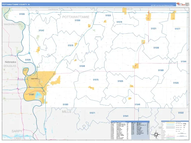Click the Council Bluffs city label
The image size is (191, 143).
[35, 79]
